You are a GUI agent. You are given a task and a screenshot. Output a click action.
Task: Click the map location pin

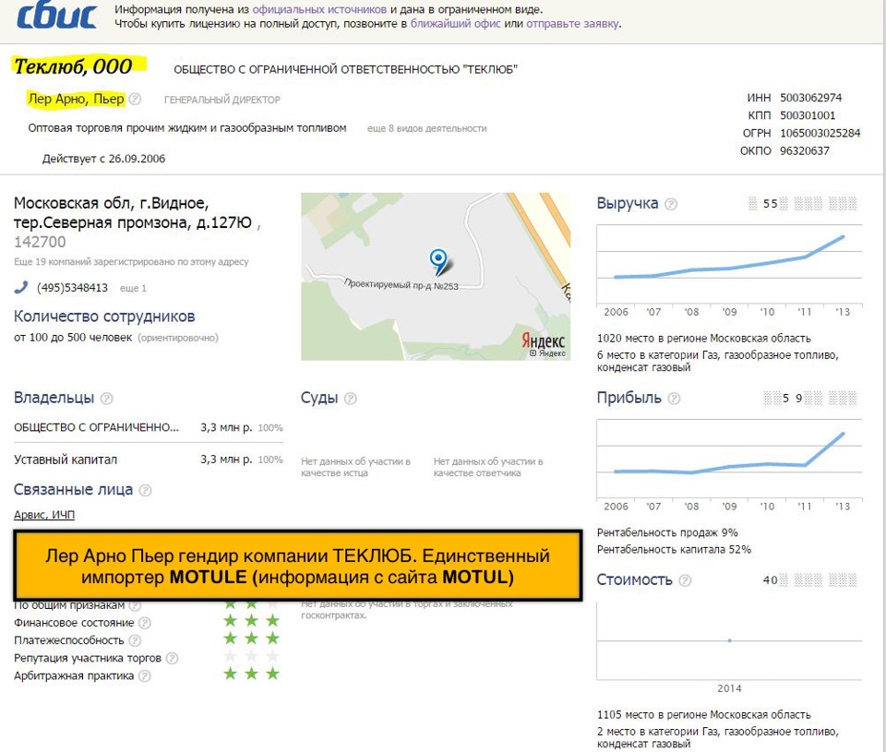point(437,262)
